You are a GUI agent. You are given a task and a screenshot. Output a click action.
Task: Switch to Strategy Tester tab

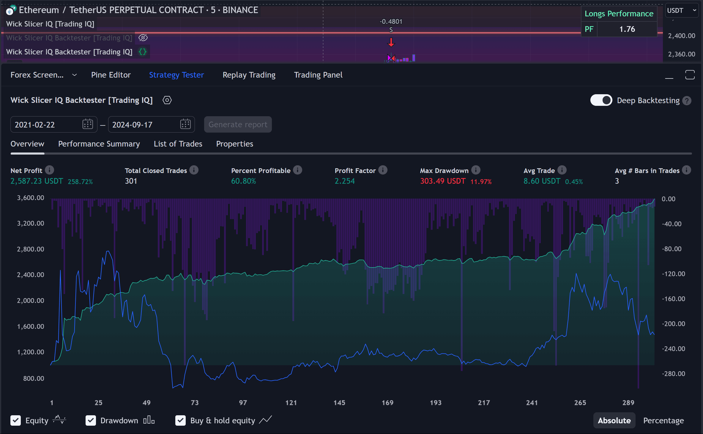point(176,75)
